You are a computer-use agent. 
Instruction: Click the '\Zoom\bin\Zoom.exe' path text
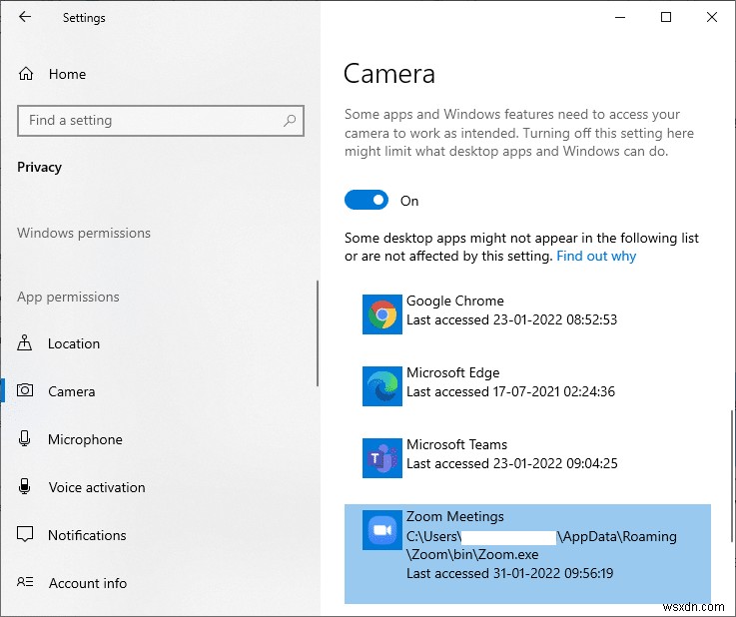472,554
